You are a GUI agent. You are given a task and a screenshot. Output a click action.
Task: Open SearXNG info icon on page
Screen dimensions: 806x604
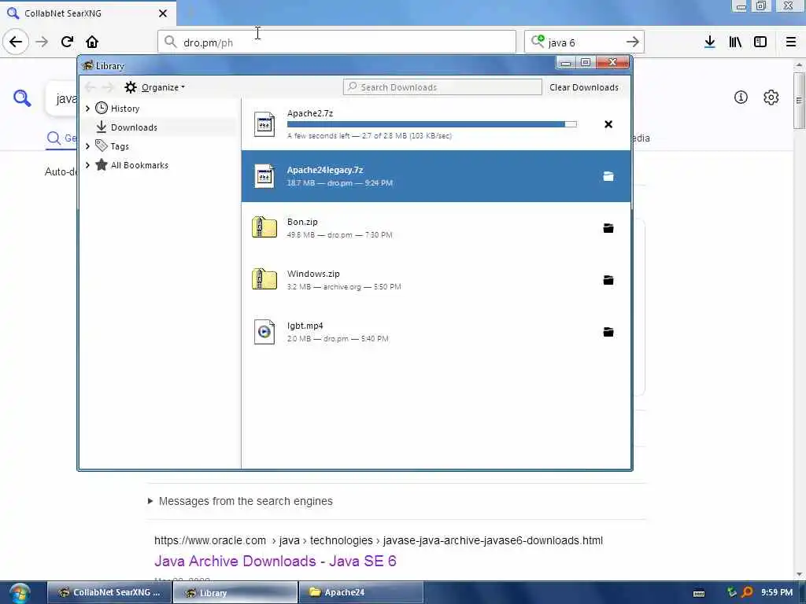click(741, 97)
